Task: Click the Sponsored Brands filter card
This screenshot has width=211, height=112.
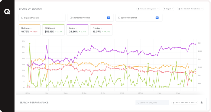Action: click(x=139, y=18)
